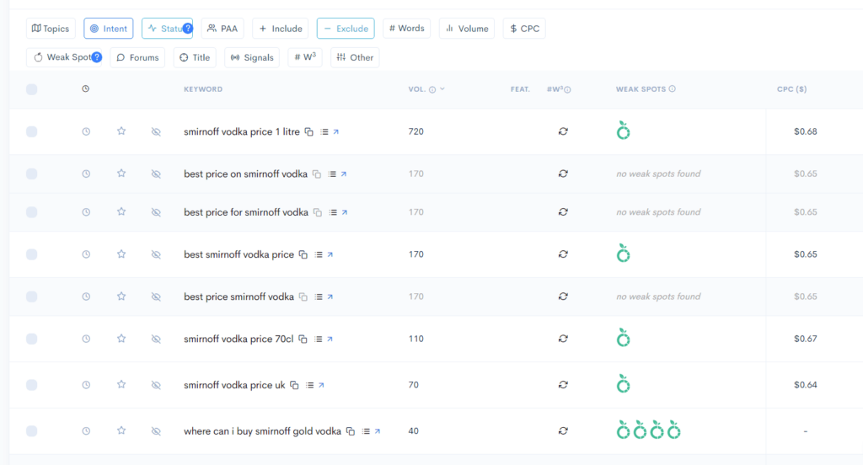Screen dimensions: 863x465
Task: Tick checkbox for smirnoff vodka price 1 litre
Action: tap(32, 131)
